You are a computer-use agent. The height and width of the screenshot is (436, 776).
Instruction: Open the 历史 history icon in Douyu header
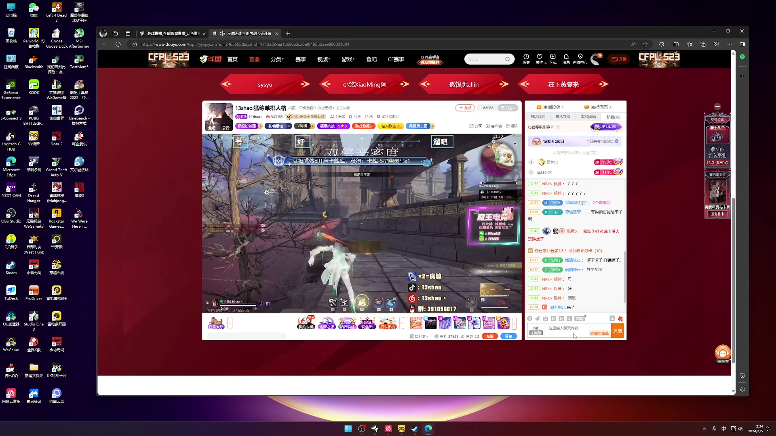tap(526, 59)
